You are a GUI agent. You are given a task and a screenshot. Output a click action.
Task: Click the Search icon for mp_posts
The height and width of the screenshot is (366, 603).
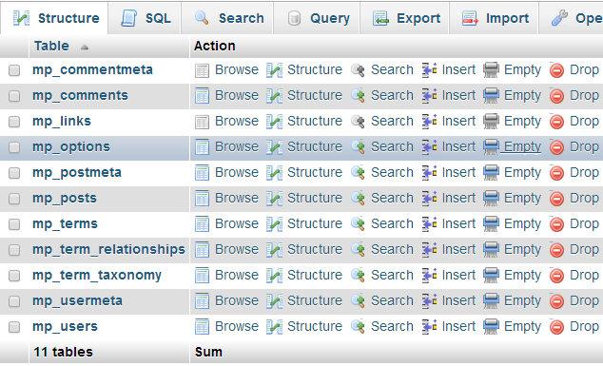(x=358, y=199)
